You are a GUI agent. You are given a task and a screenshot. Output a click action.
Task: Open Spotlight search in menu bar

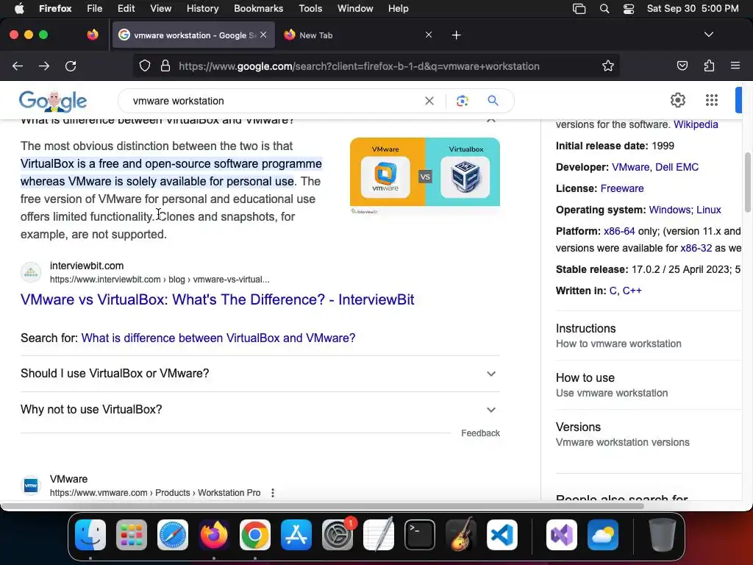point(604,9)
